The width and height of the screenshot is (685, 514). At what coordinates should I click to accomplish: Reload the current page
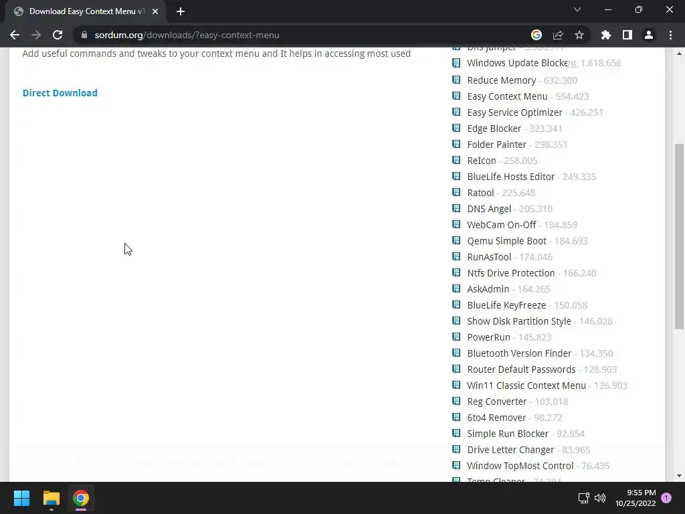(58, 35)
